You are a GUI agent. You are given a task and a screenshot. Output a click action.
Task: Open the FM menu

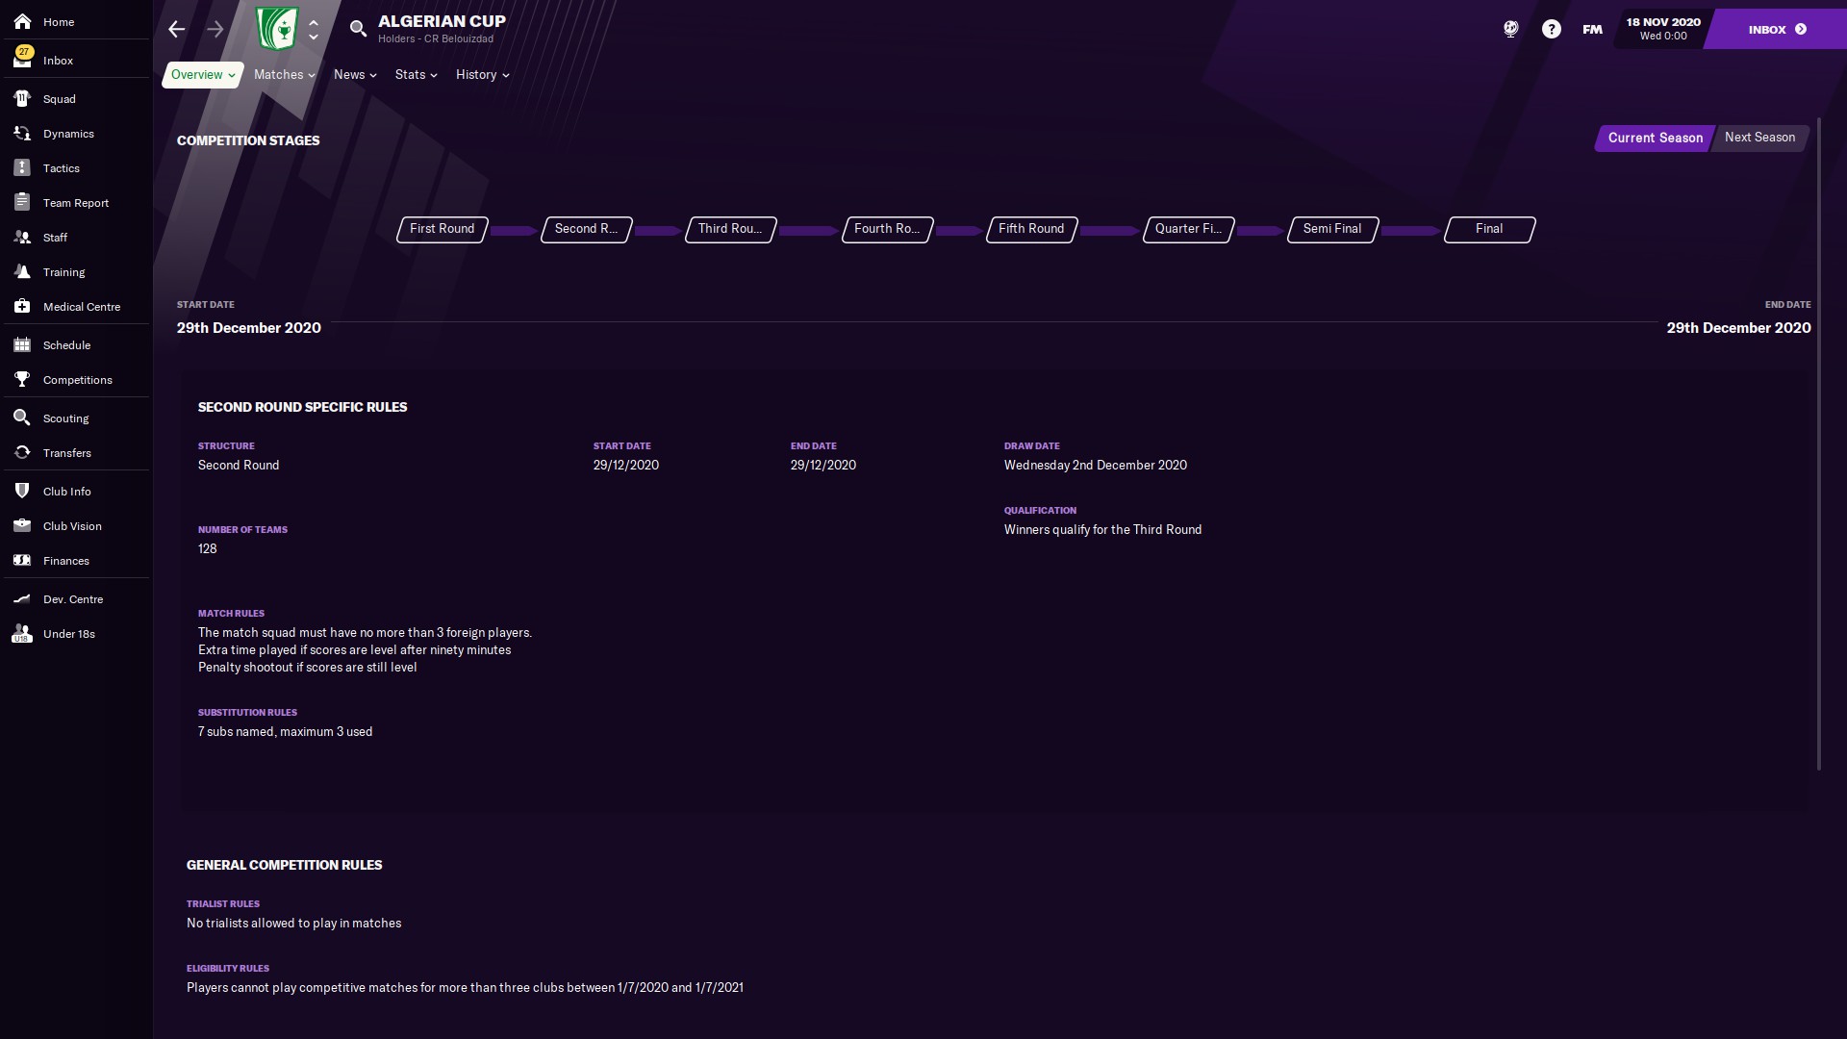pos(1592,29)
